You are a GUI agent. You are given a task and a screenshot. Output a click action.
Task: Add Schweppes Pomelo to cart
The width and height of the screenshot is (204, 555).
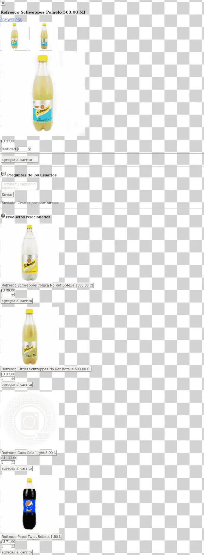point(19,159)
